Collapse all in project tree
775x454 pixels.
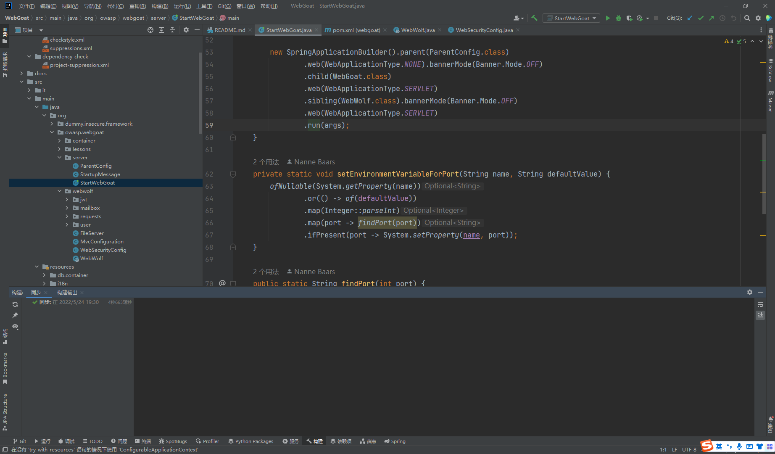[x=172, y=30]
